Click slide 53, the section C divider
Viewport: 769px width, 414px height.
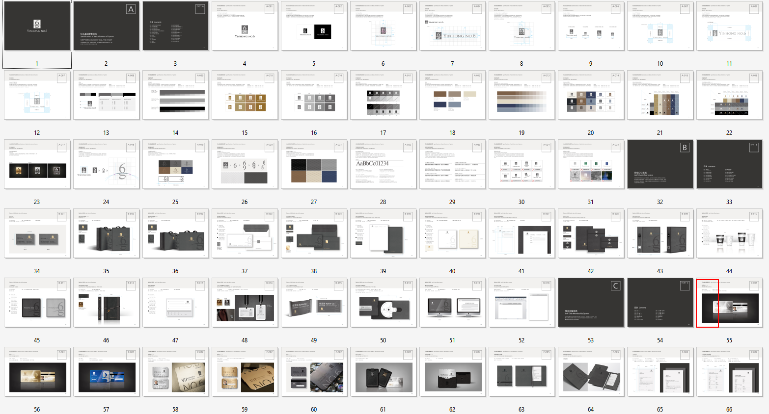pyautogui.click(x=591, y=303)
